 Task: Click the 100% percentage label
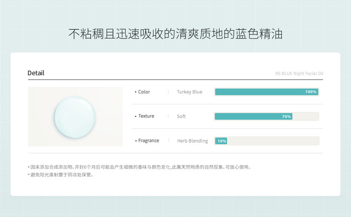311,92
